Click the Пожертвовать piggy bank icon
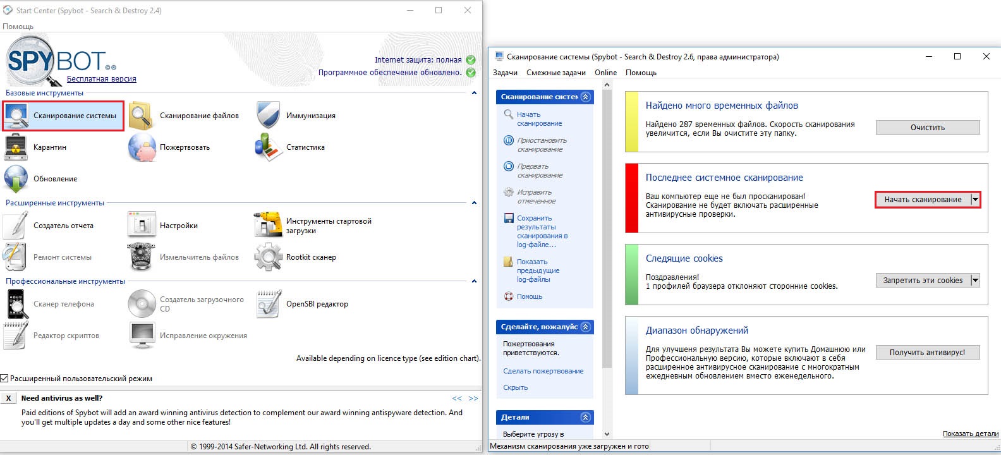The image size is (1001, 455). (x=142, y=147)
